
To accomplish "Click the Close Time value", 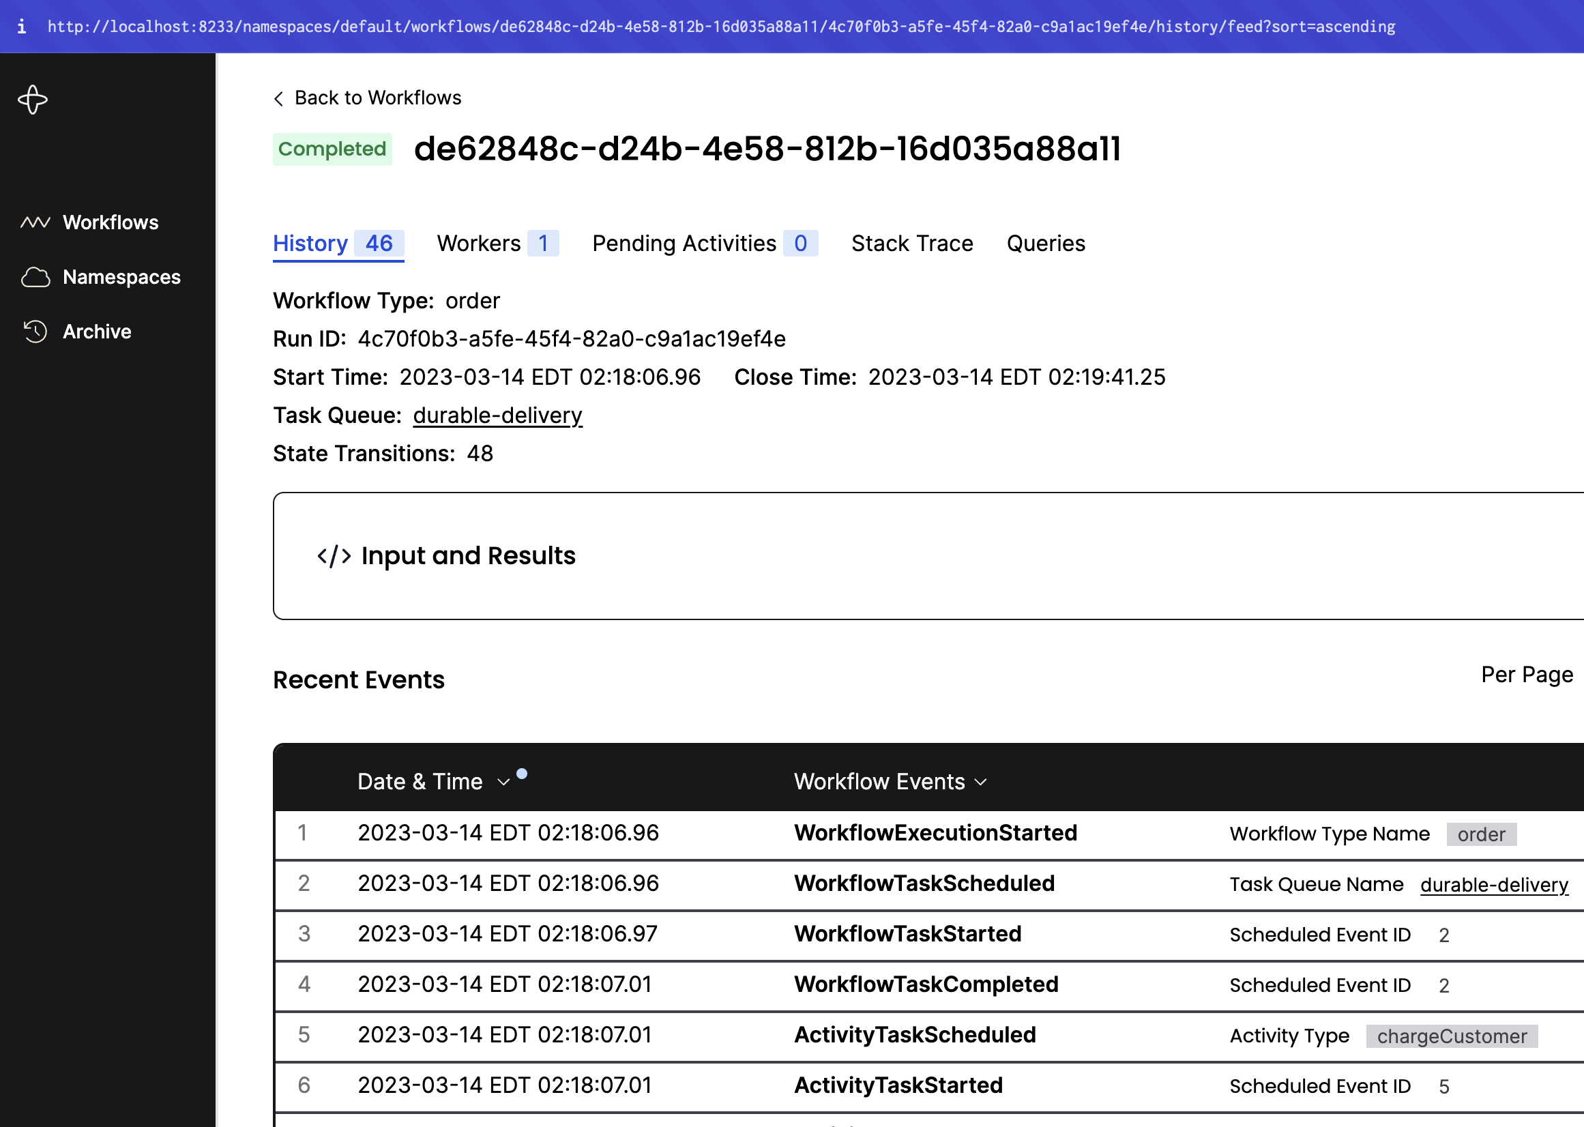I will (1016, 377).
